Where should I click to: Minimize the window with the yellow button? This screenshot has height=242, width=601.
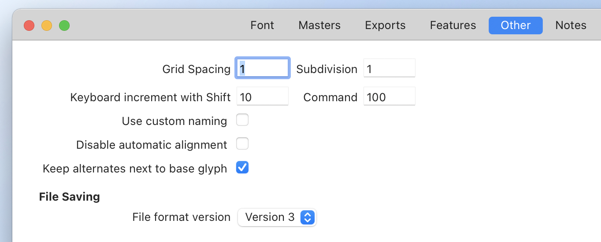point(47,26)
